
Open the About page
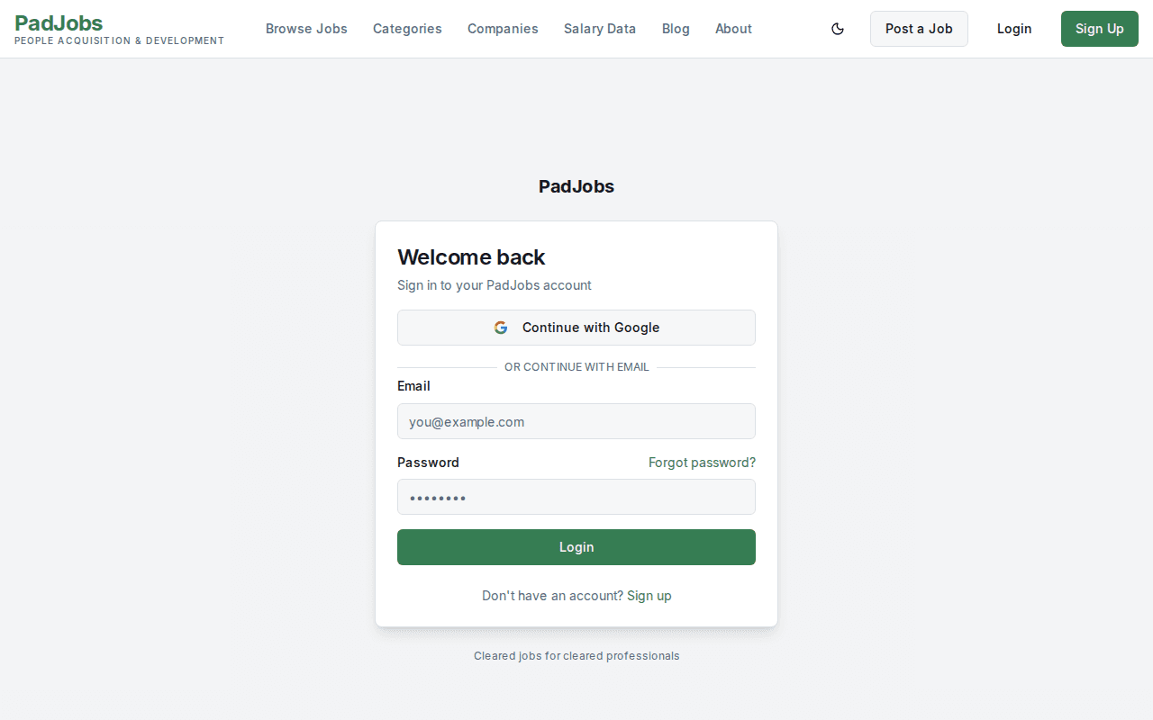point(733,29)
